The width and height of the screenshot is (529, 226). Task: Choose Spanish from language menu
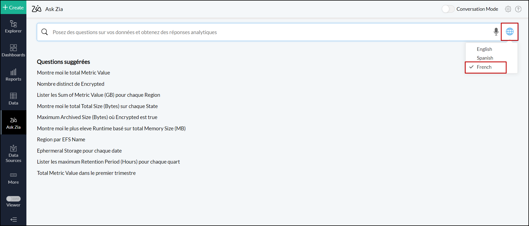[x=485, y=58]
